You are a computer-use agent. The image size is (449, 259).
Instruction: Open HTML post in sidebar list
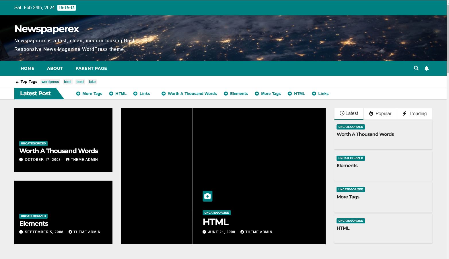[x=343, y=228]
